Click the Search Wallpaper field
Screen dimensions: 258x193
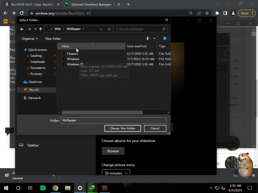point(142,29)
